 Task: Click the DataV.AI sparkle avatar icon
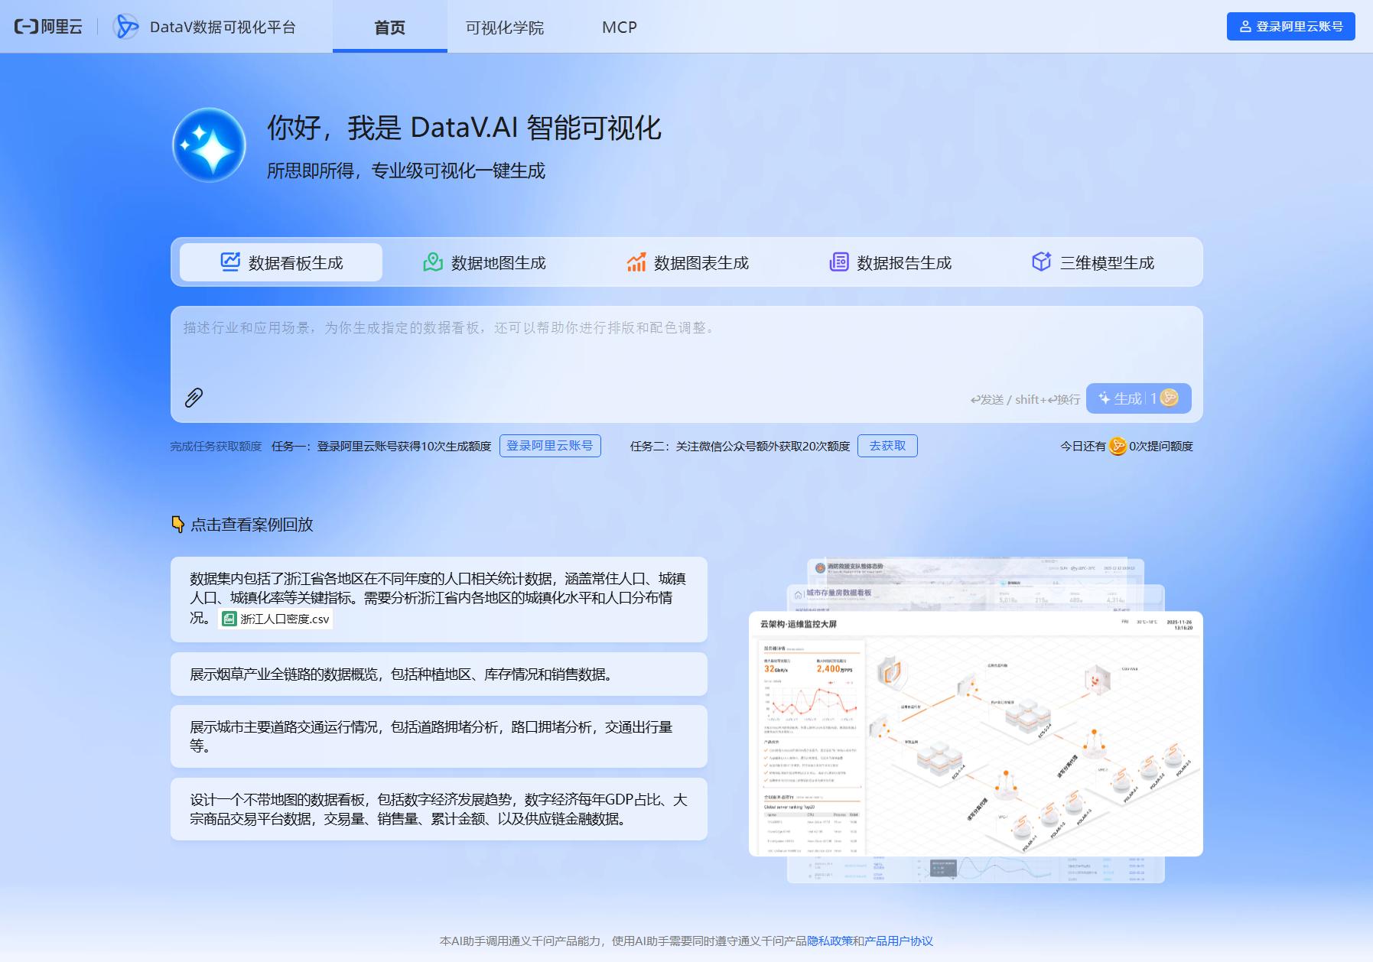click(x=209, y=145)
